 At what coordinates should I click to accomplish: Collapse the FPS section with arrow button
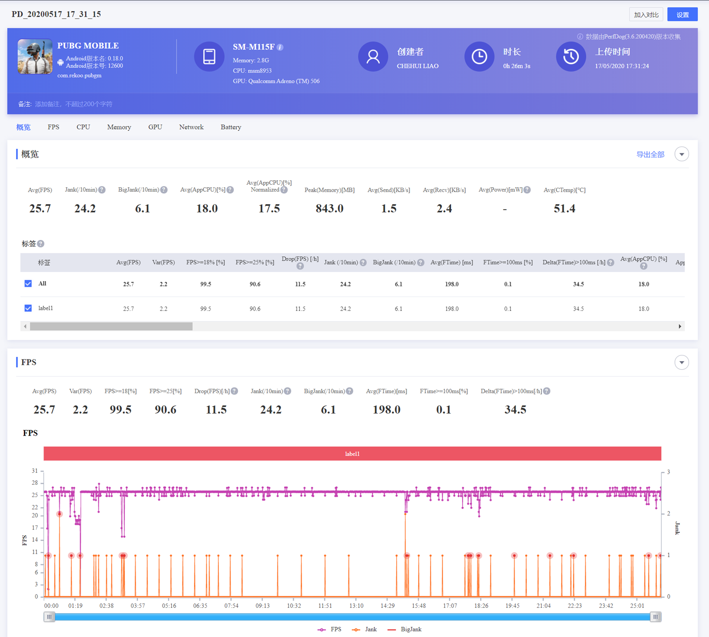682,363
